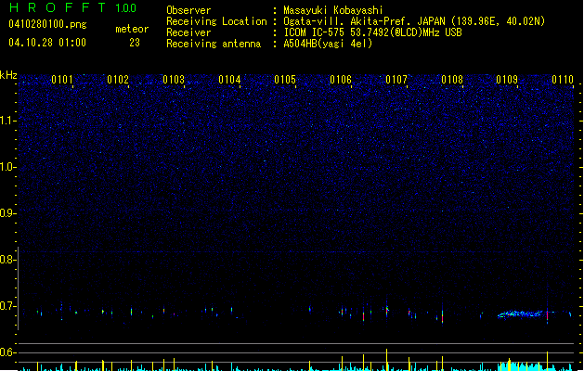This screenshot has width=584, height=371.
Task: Click the 0106 time marker
Action: coord(341,80)
